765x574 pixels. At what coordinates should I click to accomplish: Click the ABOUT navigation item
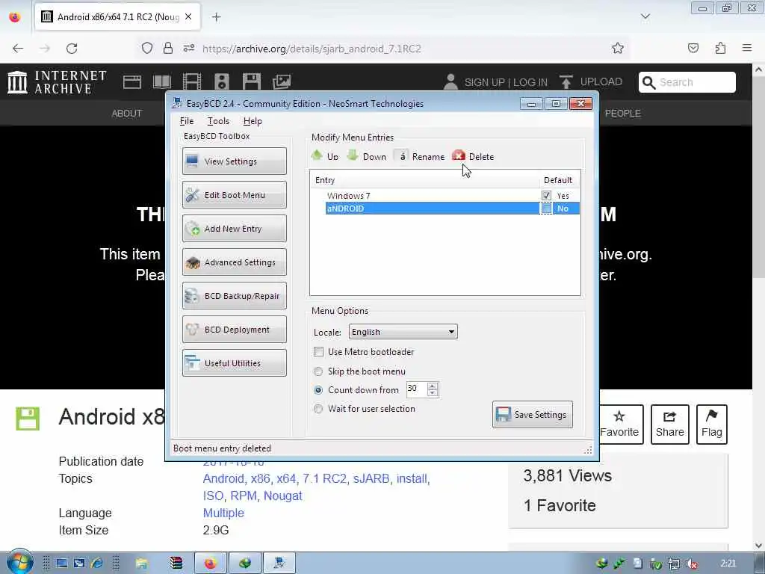coord(127,114)
